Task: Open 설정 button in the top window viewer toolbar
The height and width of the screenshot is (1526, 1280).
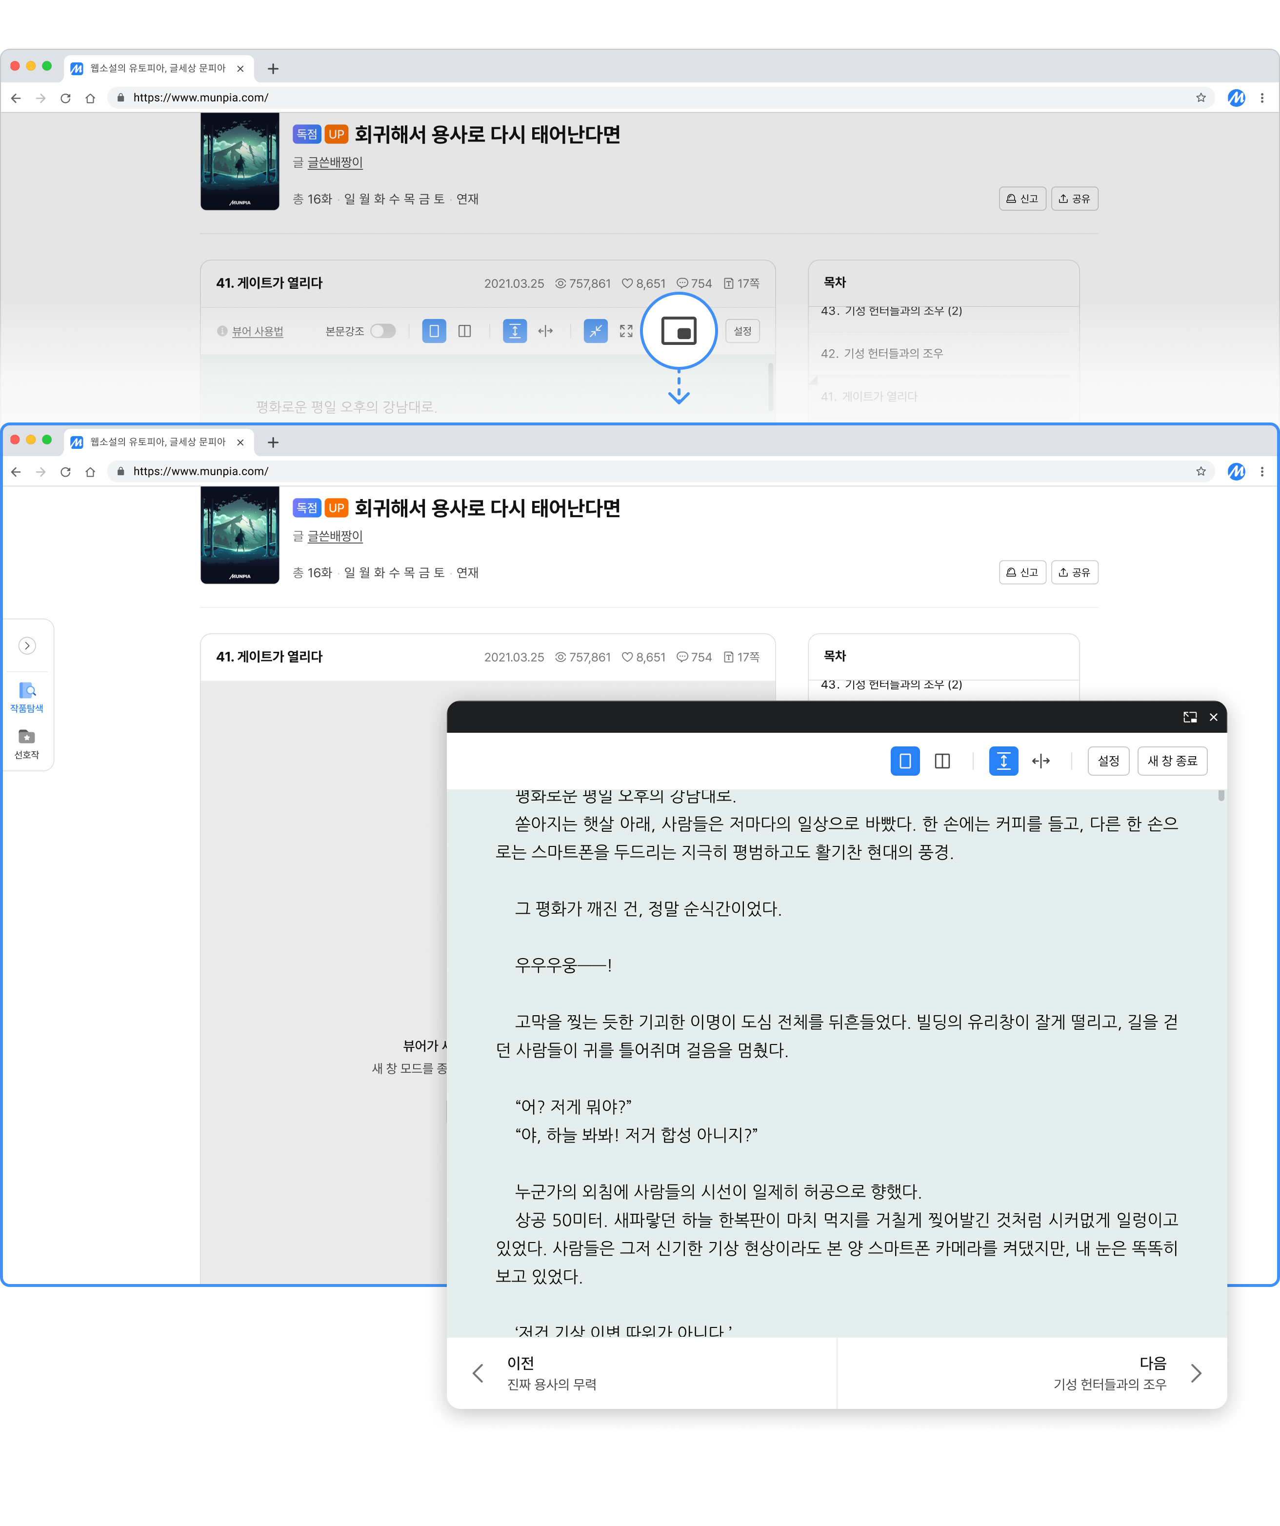Action: (x=742, y=331)
